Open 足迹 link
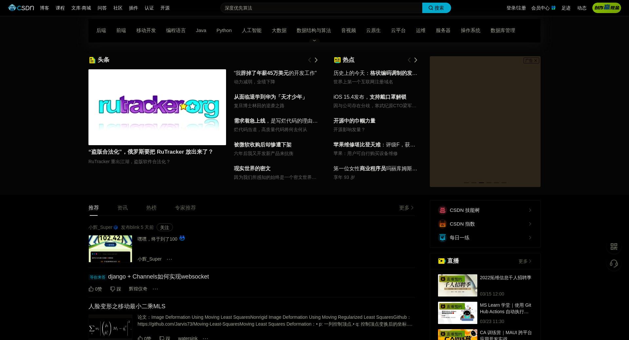Screen dimensions: 629x340 [x=566, y=8]
